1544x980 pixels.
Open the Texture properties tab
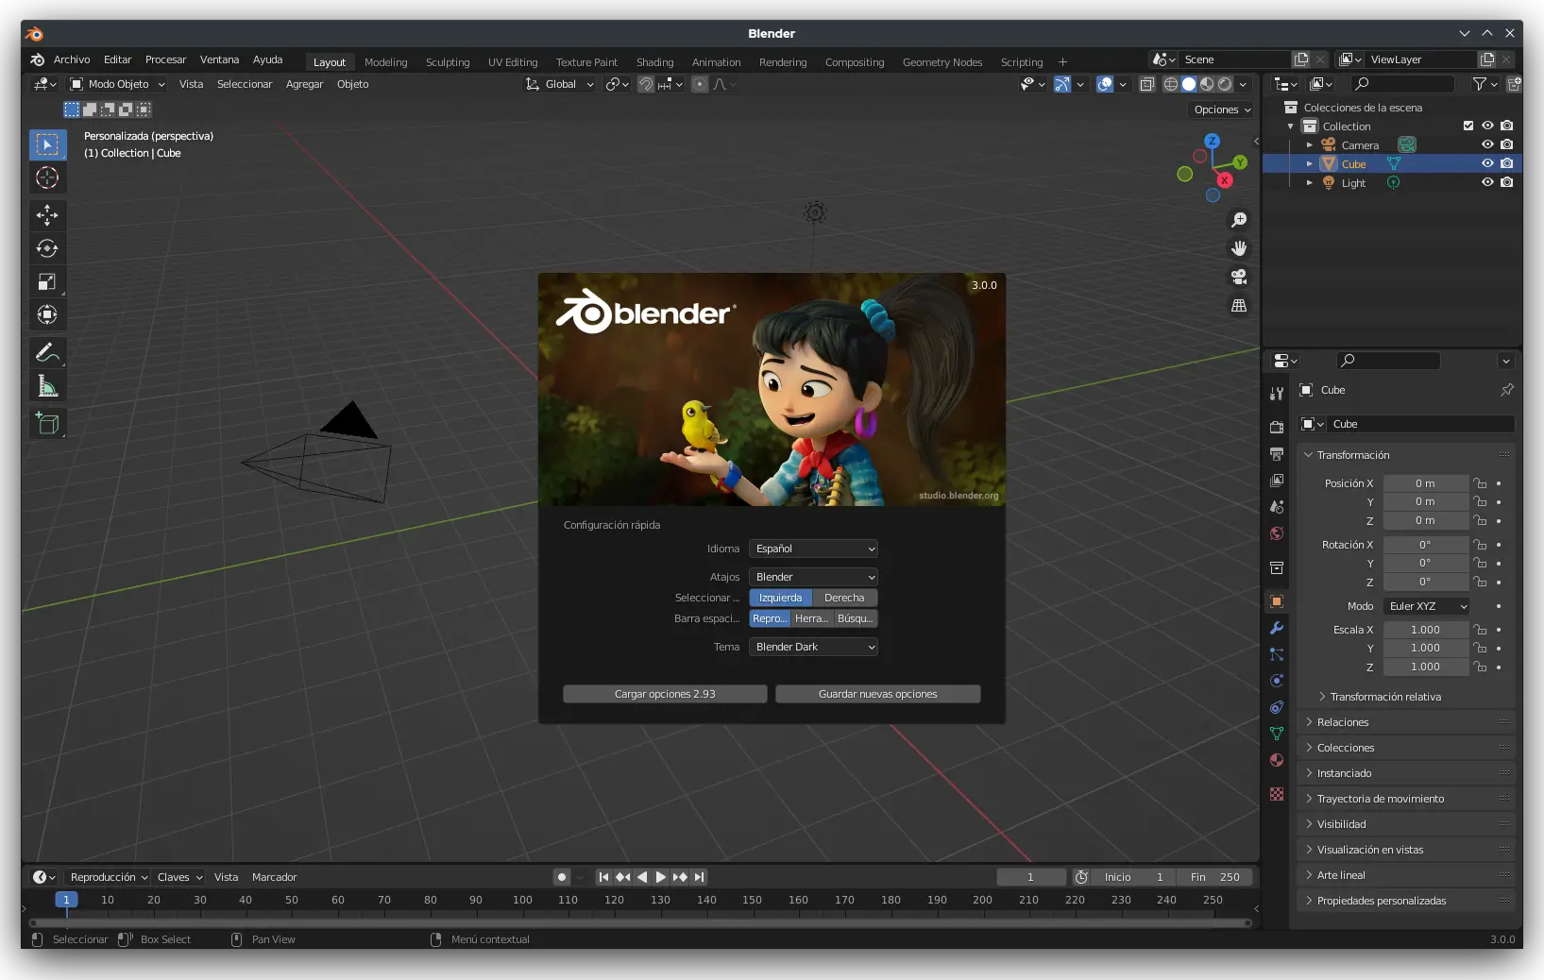pyautogui.click(x=1277, y=794)
